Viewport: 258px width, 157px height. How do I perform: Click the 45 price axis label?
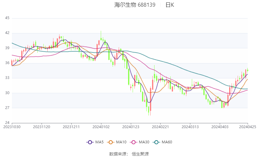pos(7,18)
